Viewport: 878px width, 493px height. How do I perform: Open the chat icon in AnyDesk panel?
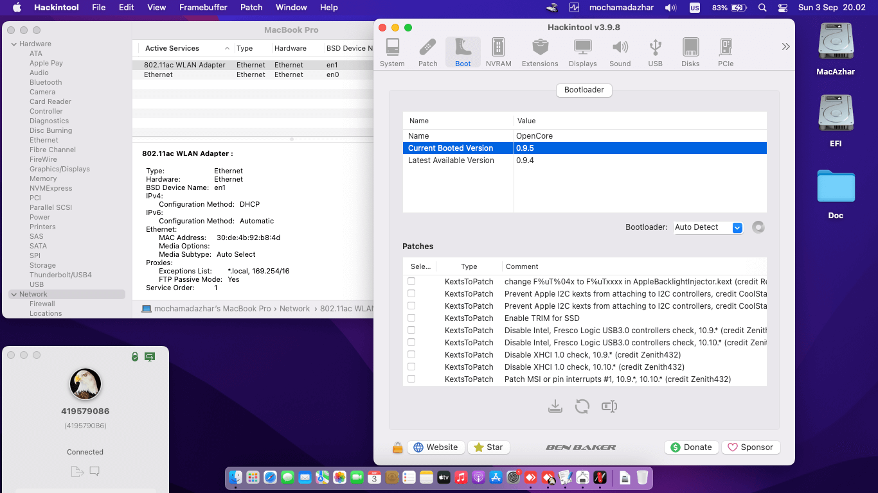point(94,472)
